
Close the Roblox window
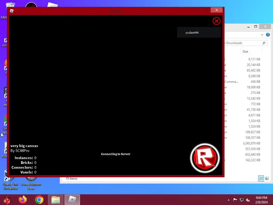click(x=216, y=10)
